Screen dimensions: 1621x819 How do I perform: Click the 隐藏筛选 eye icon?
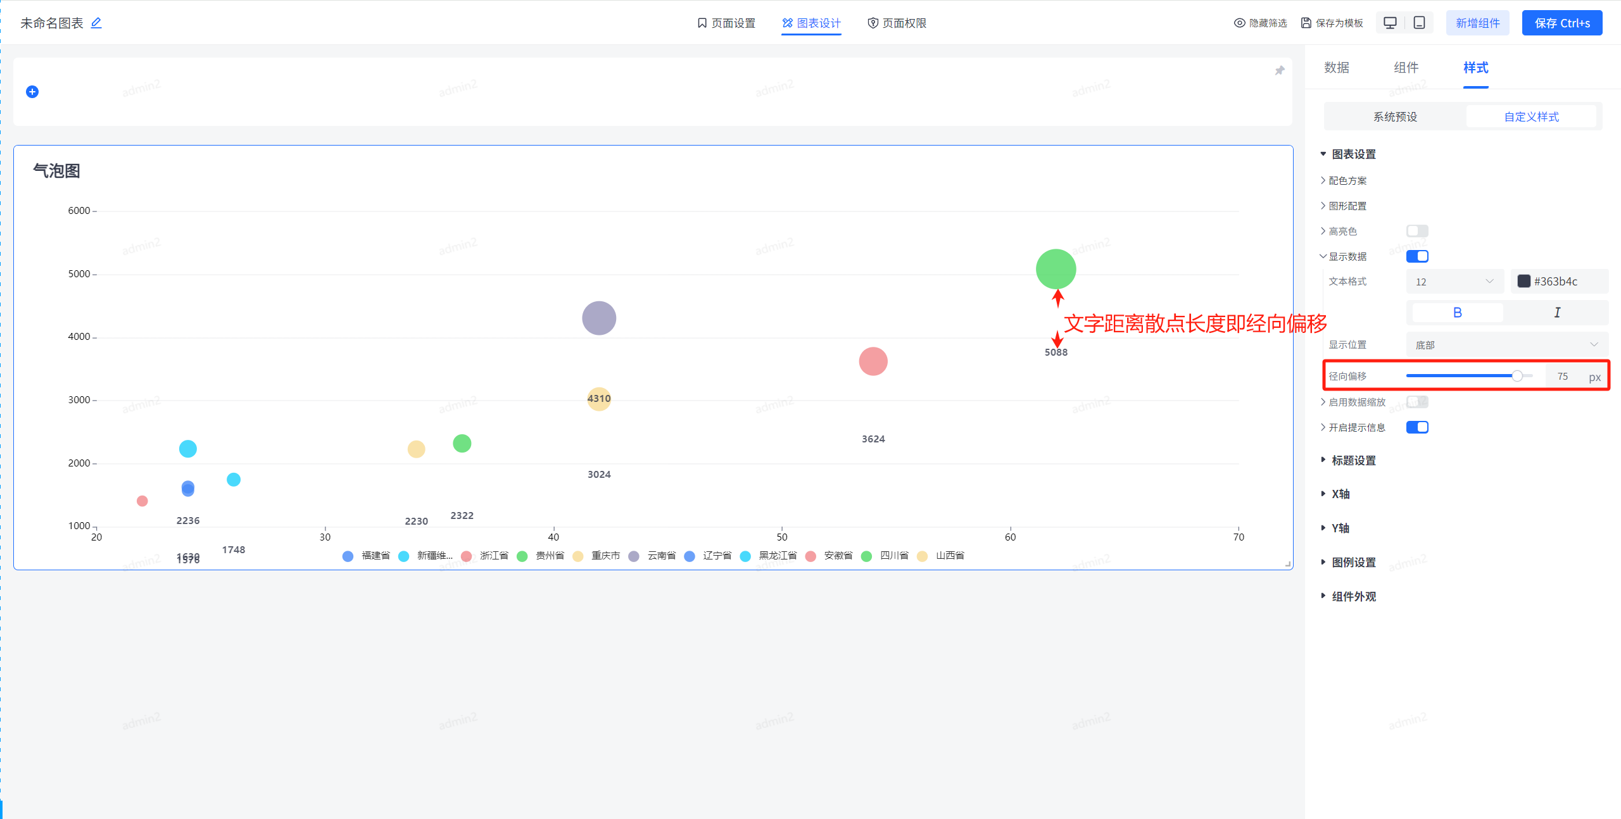point(1239,23)
